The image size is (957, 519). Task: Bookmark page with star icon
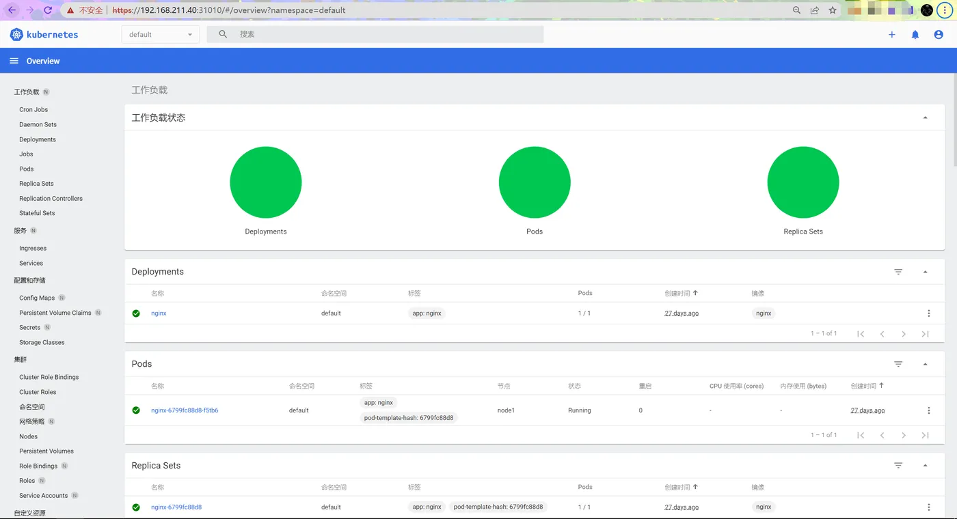tap(833, 10)
